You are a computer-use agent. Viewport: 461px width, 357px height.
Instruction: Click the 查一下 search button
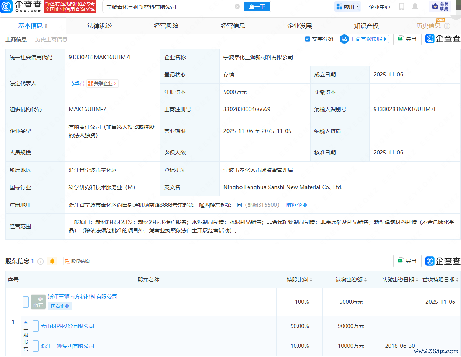pyautogui.click(x=257, y=6)
